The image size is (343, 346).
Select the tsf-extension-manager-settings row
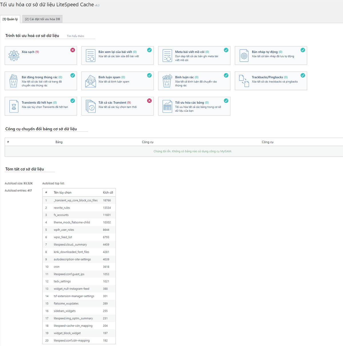(79, 296)
